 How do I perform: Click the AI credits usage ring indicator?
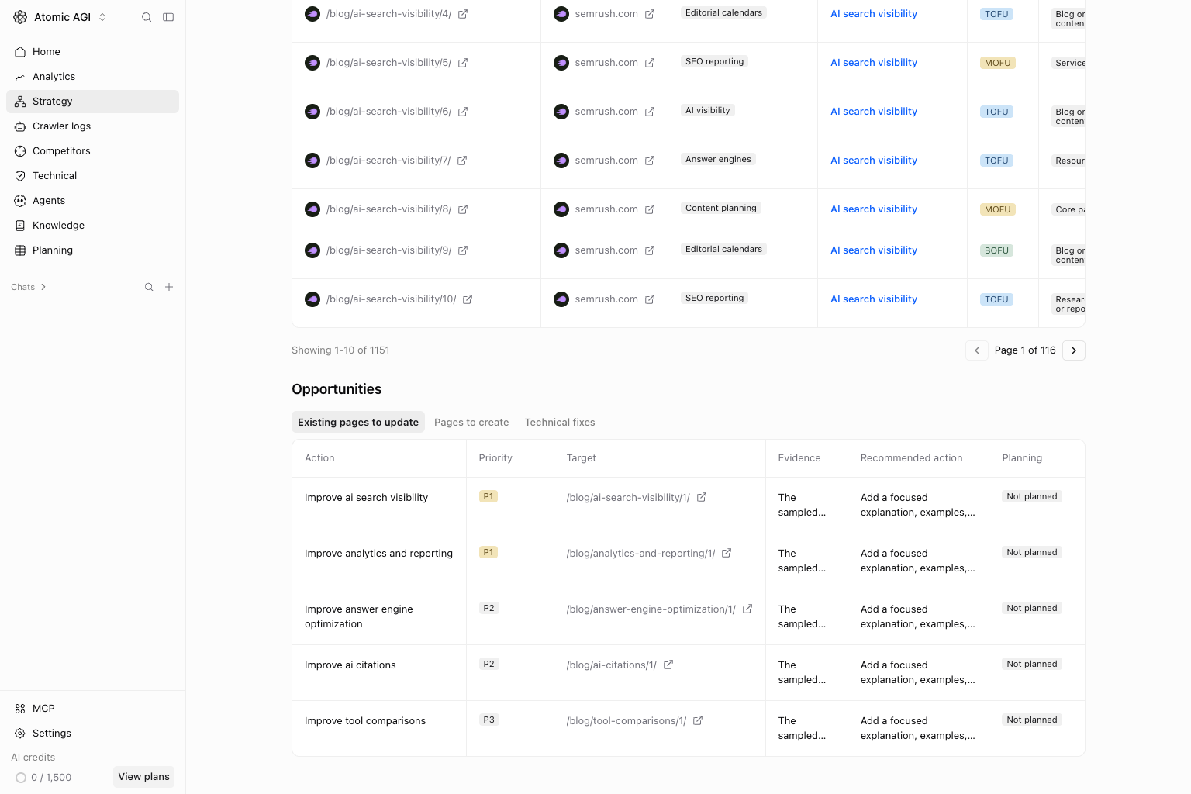click(21, 778)
